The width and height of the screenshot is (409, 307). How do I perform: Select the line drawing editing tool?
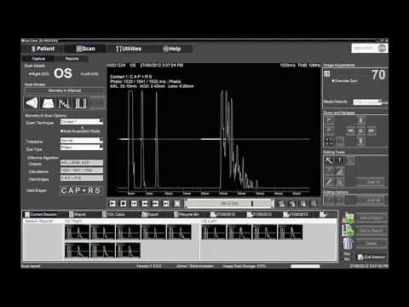point(329,182)
